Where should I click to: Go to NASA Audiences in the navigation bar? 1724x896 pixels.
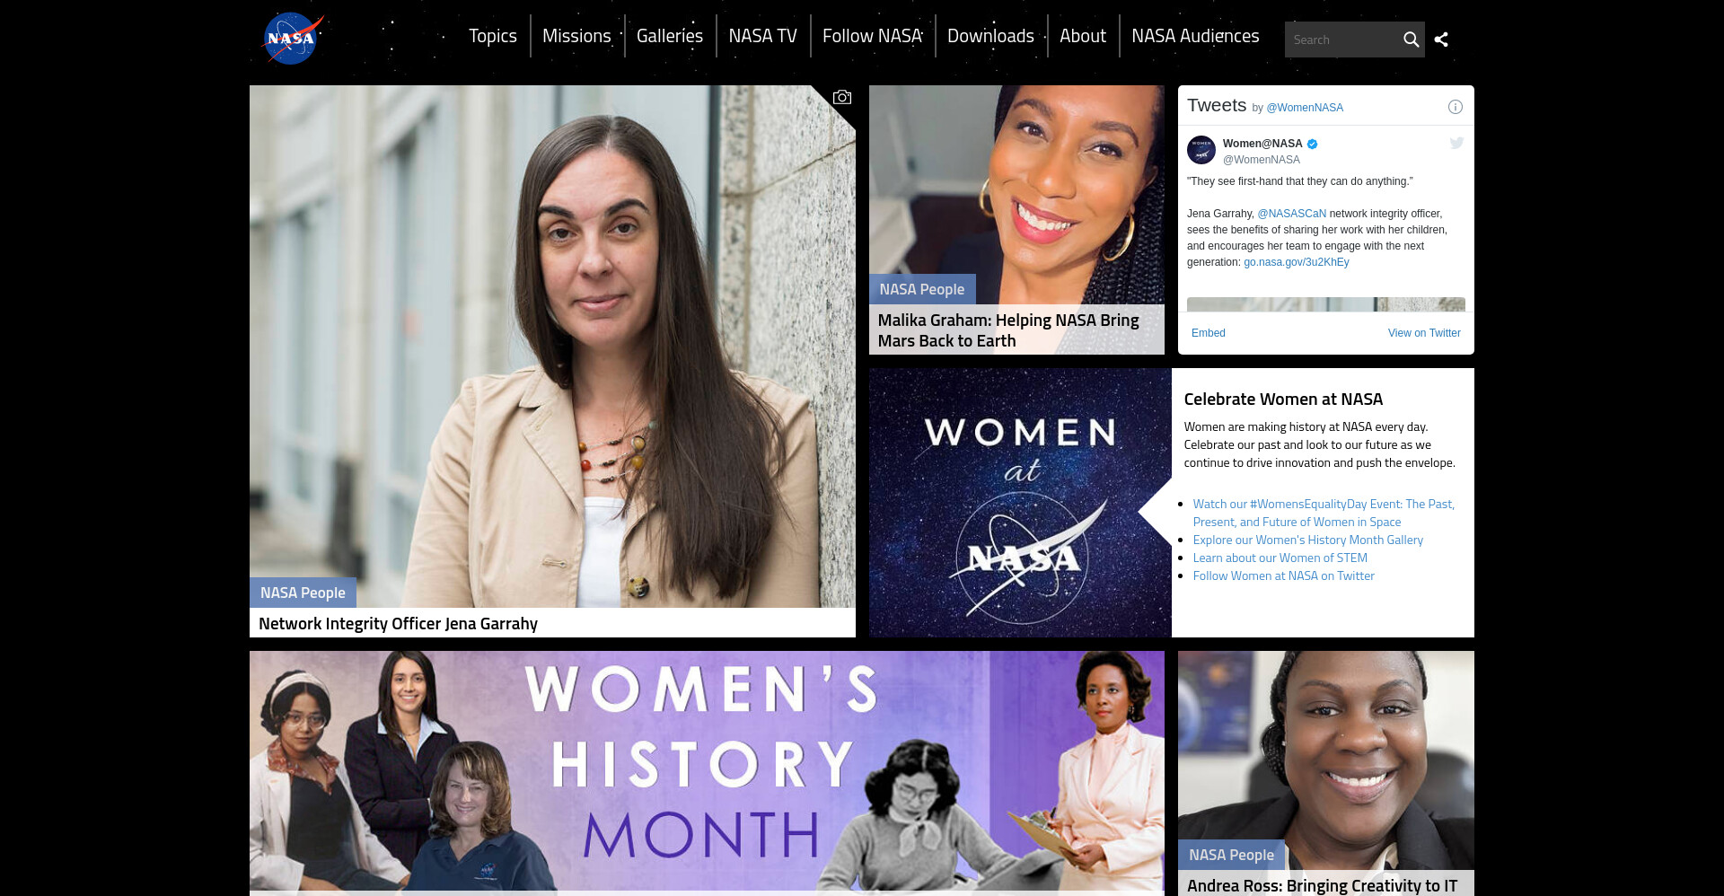tap(1195, 36)
